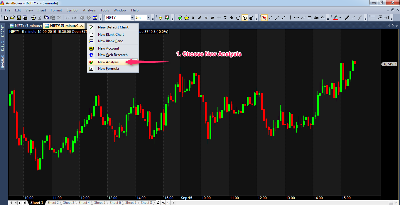Select the 1-minute interval circle button
This screenshot has width=400, height=205.
(238, 18)
